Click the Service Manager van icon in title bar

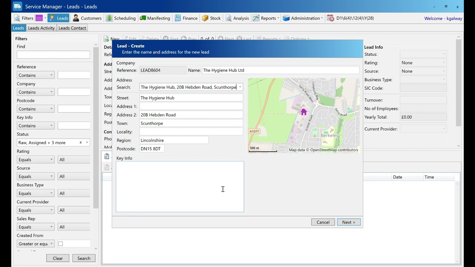[17, 6]
